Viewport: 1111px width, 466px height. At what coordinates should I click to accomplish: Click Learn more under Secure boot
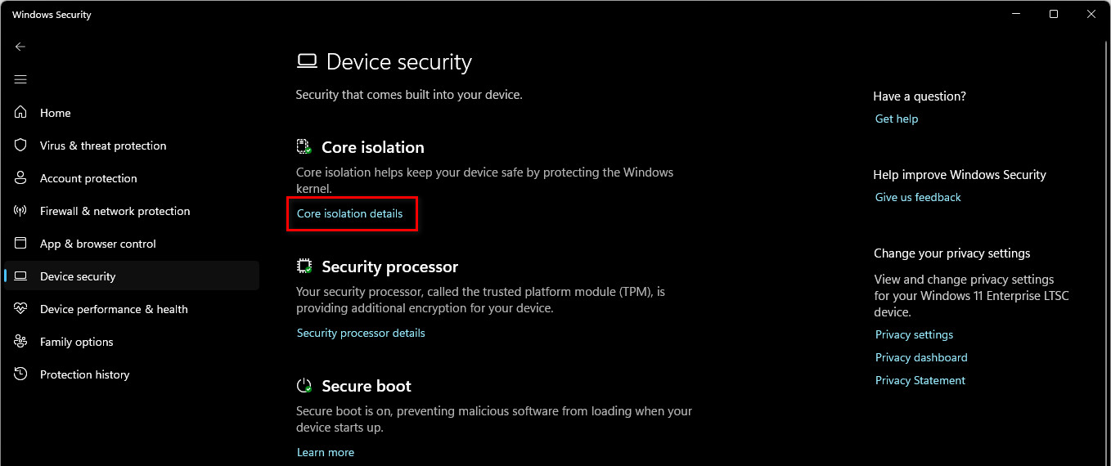(x=326, y=452)
